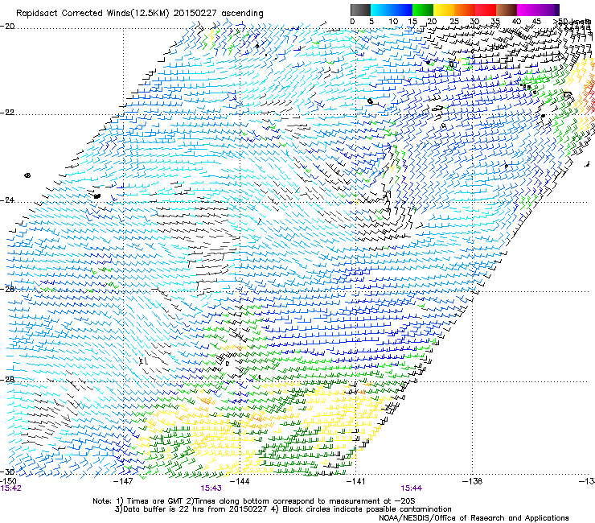Viewport: 595px width, 523px height.
Task: Select the orange 25-30 knots legend band
Action: click(465, 10)
